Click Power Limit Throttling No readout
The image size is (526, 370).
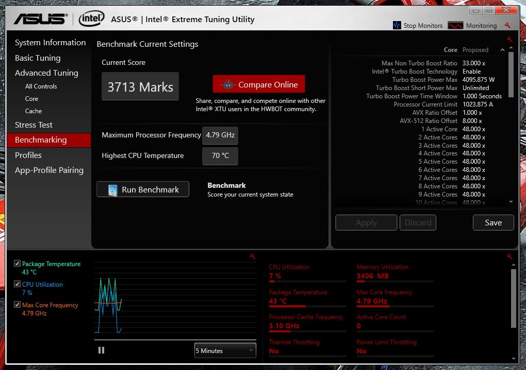pos(361,351)
